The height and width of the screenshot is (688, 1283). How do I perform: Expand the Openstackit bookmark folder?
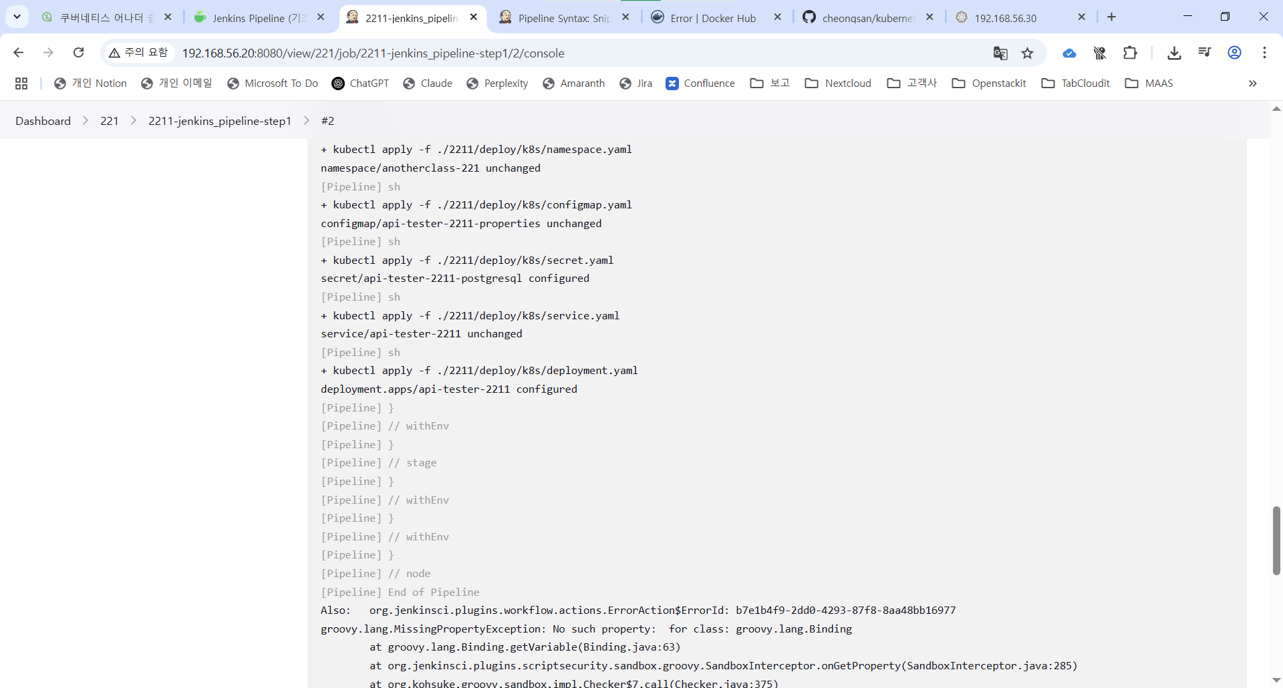pos(990,83)
